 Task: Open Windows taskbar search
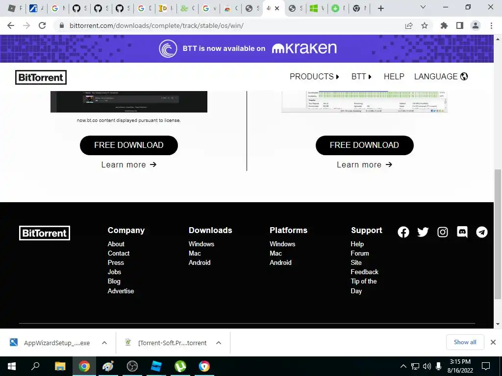pos(35,366)
